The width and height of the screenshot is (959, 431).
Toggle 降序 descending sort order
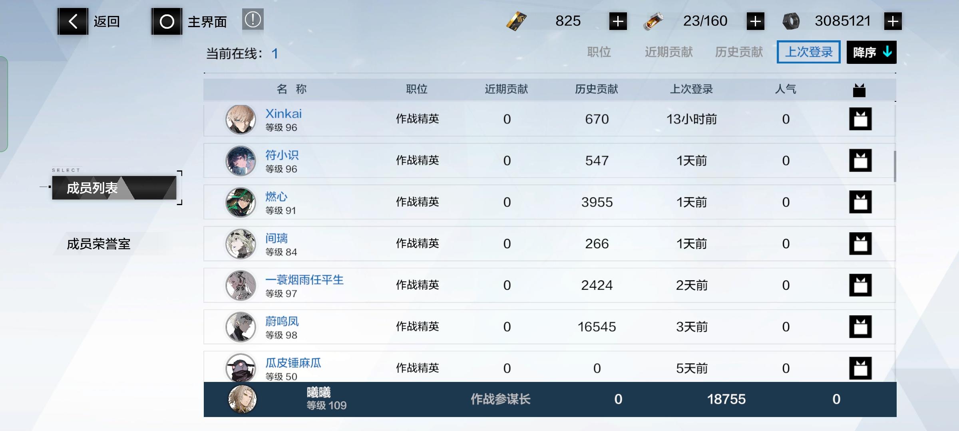871,52
